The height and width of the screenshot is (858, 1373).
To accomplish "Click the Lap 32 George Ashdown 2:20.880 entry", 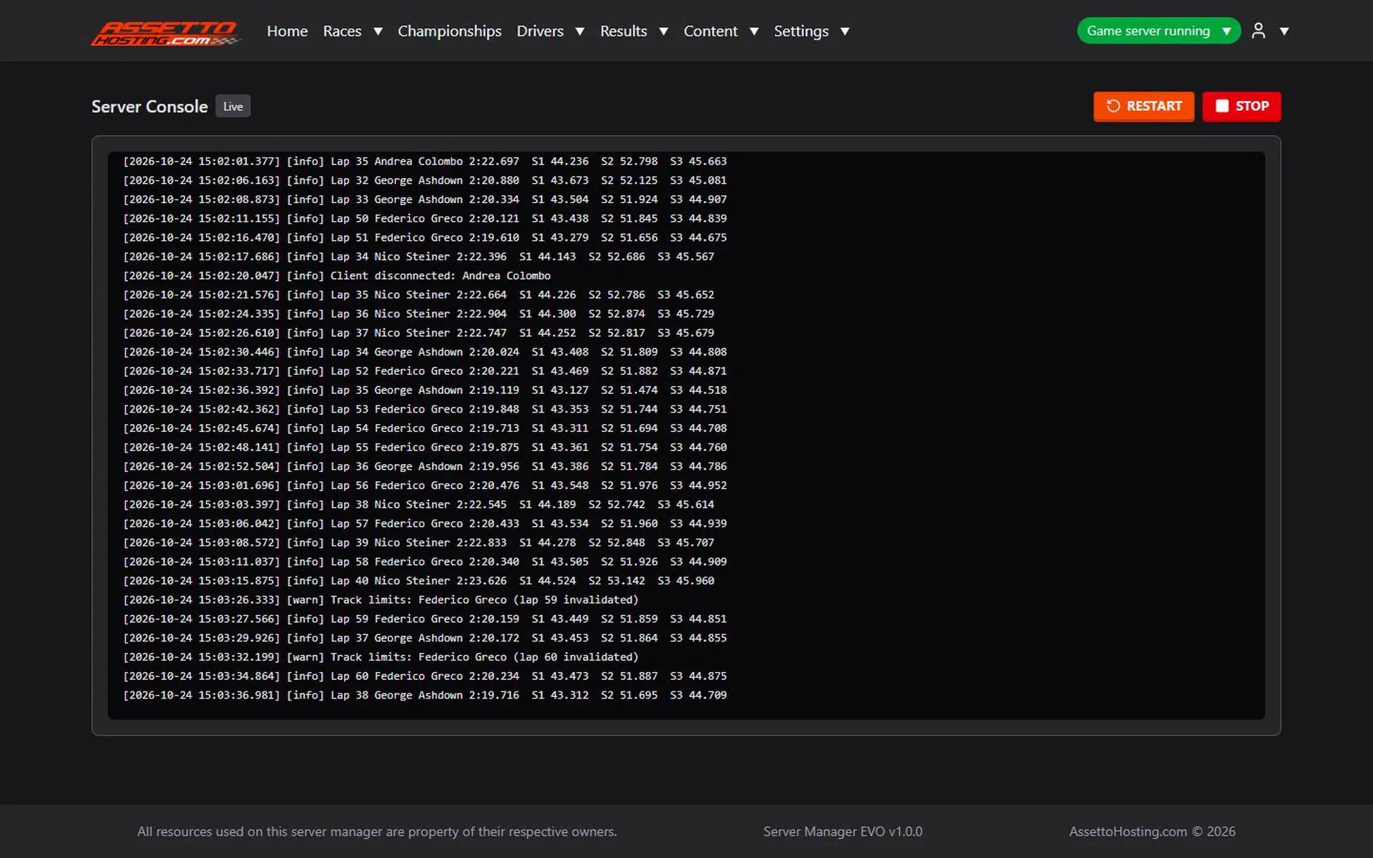I will pyautogui.click(x=425, y=180).
